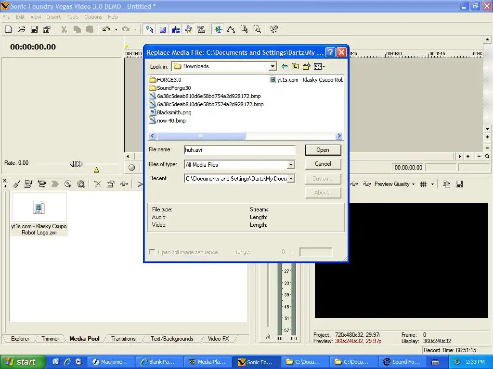The height and width of the screenshot is (369, 493).
Task: Select the Blacksmith.png file
Action: [x=170, y=112]
